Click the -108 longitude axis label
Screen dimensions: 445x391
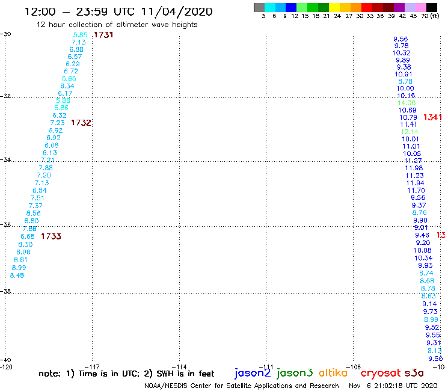click(354, 367)
